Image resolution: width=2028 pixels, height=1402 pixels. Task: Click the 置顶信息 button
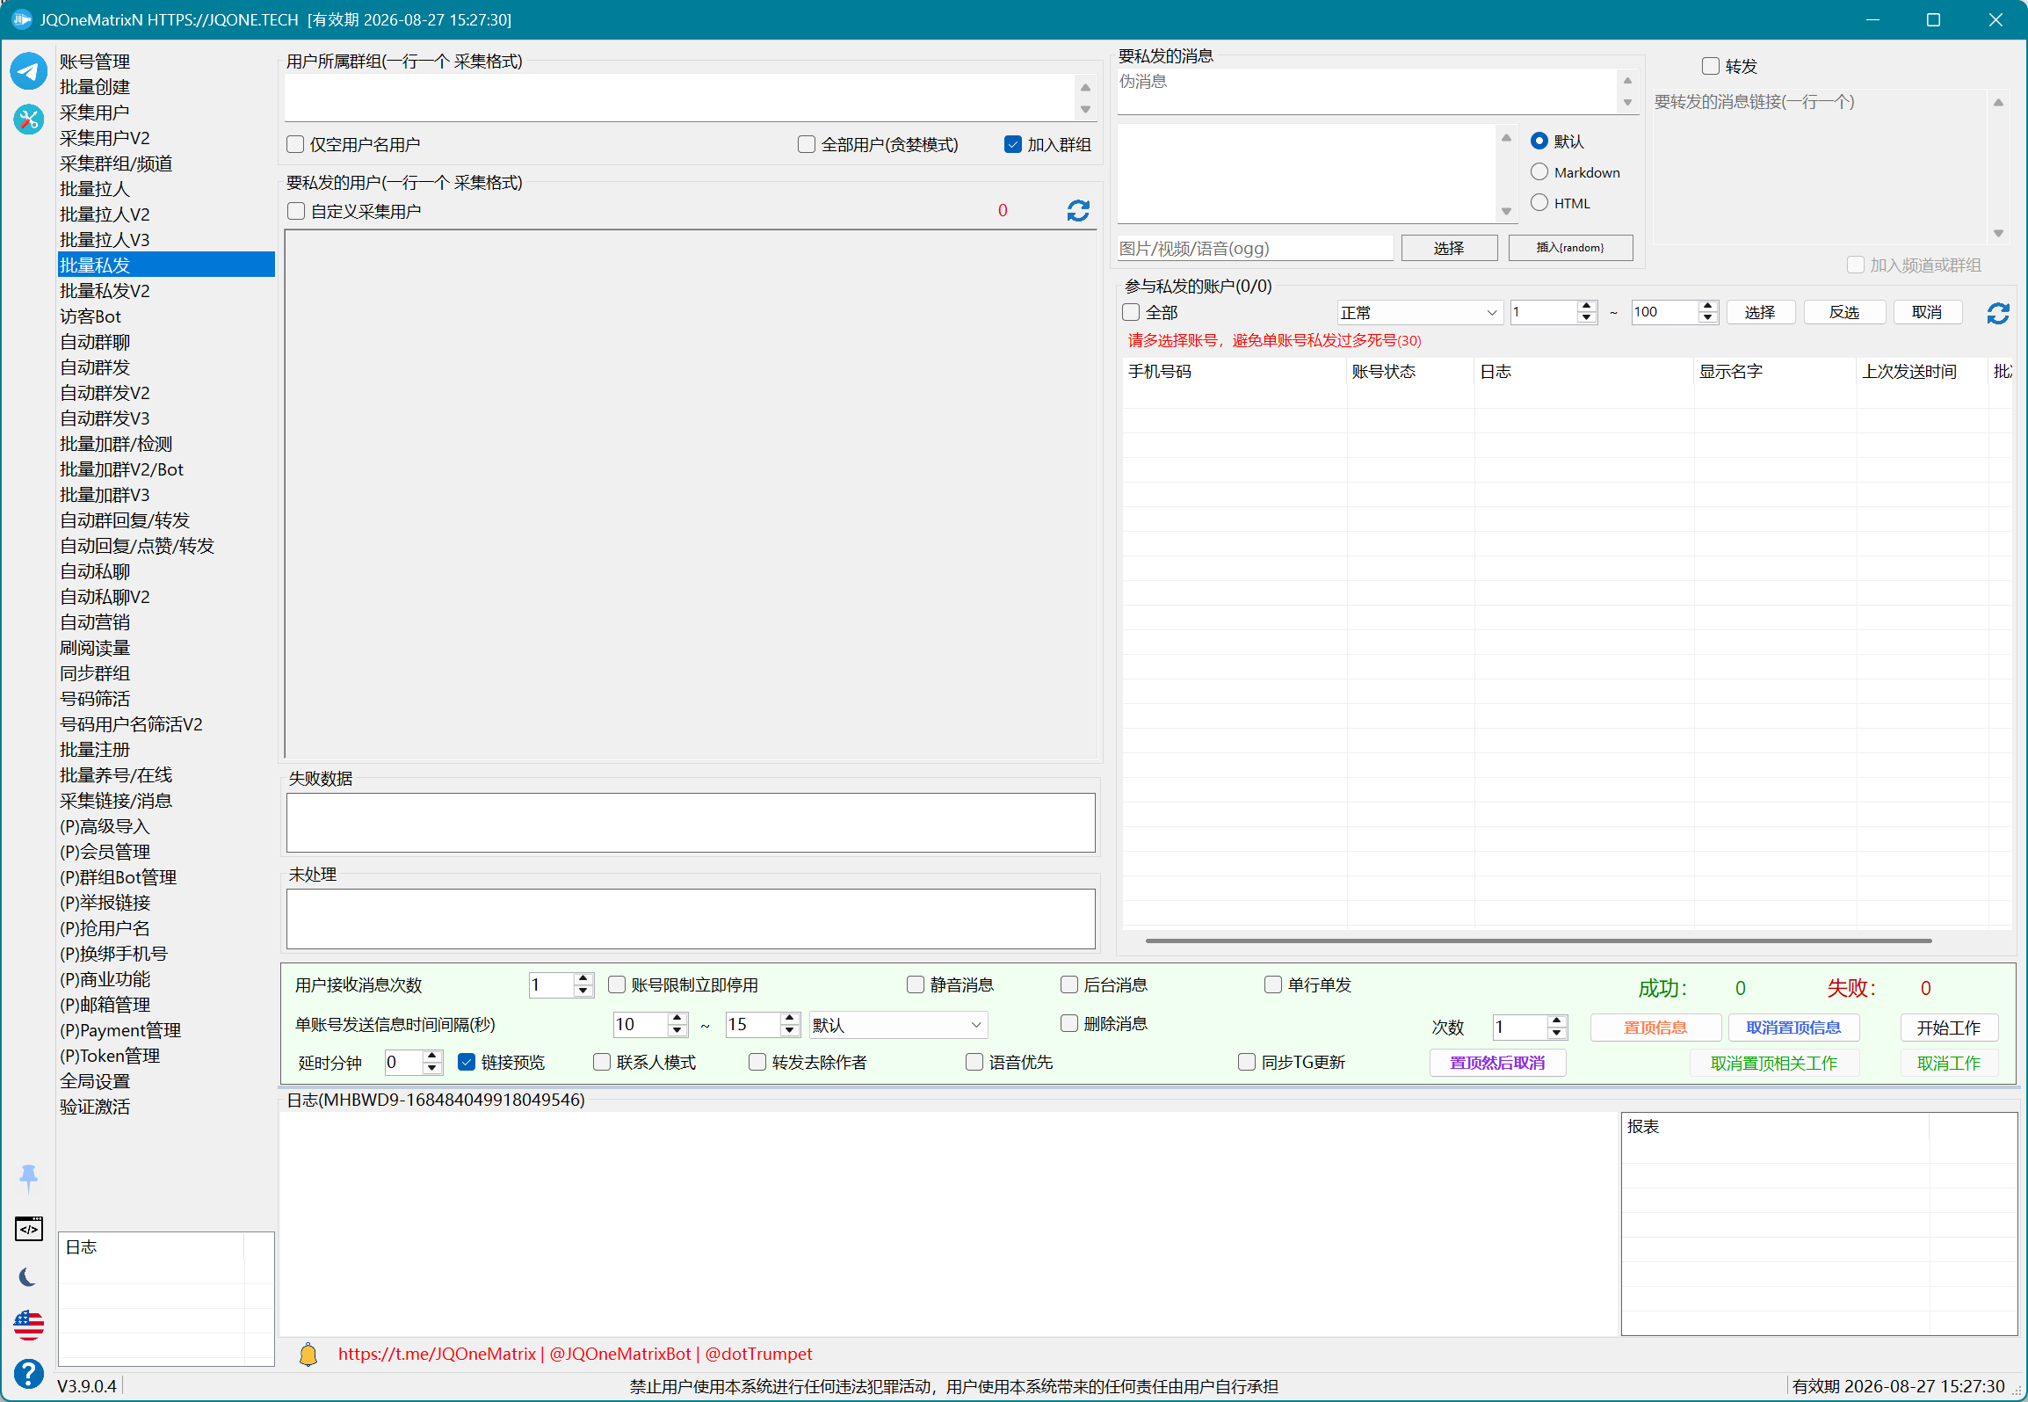pos(1655,1028)
